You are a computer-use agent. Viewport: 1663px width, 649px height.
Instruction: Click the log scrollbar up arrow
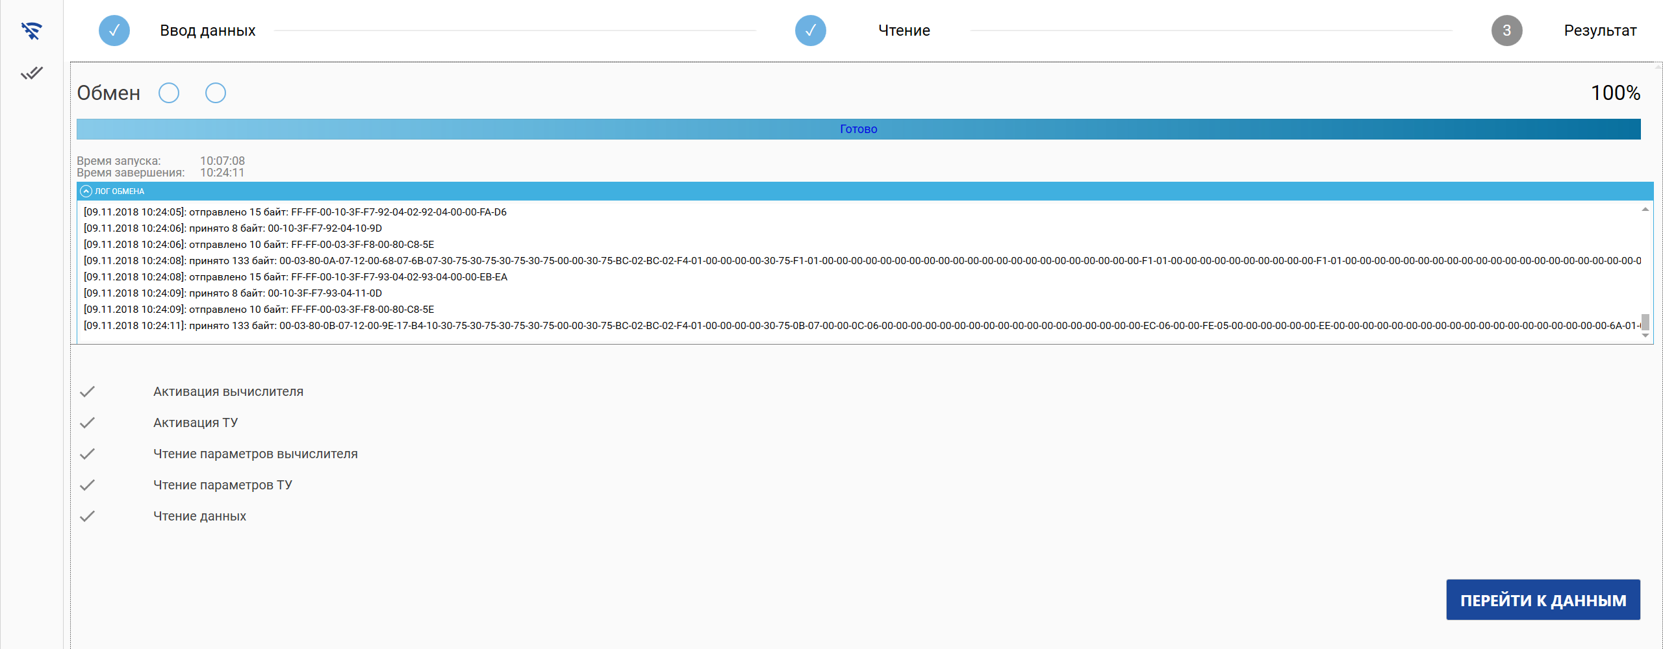tap(1645, 209)
